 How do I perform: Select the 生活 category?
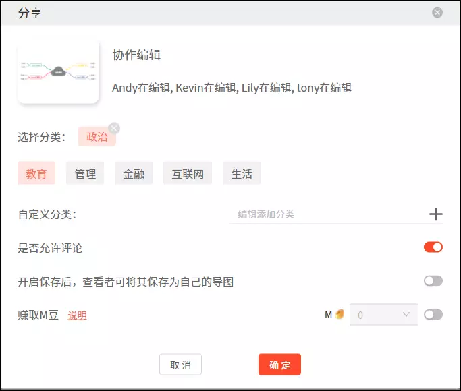242,173
